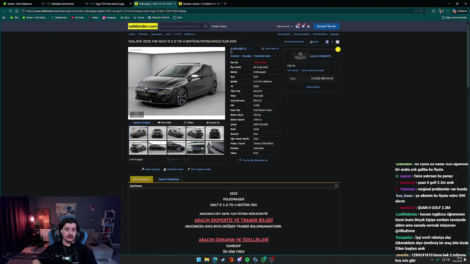470x264 pixels.
Task: Open Favori İlanlarım link
Action: pos(284,34)
